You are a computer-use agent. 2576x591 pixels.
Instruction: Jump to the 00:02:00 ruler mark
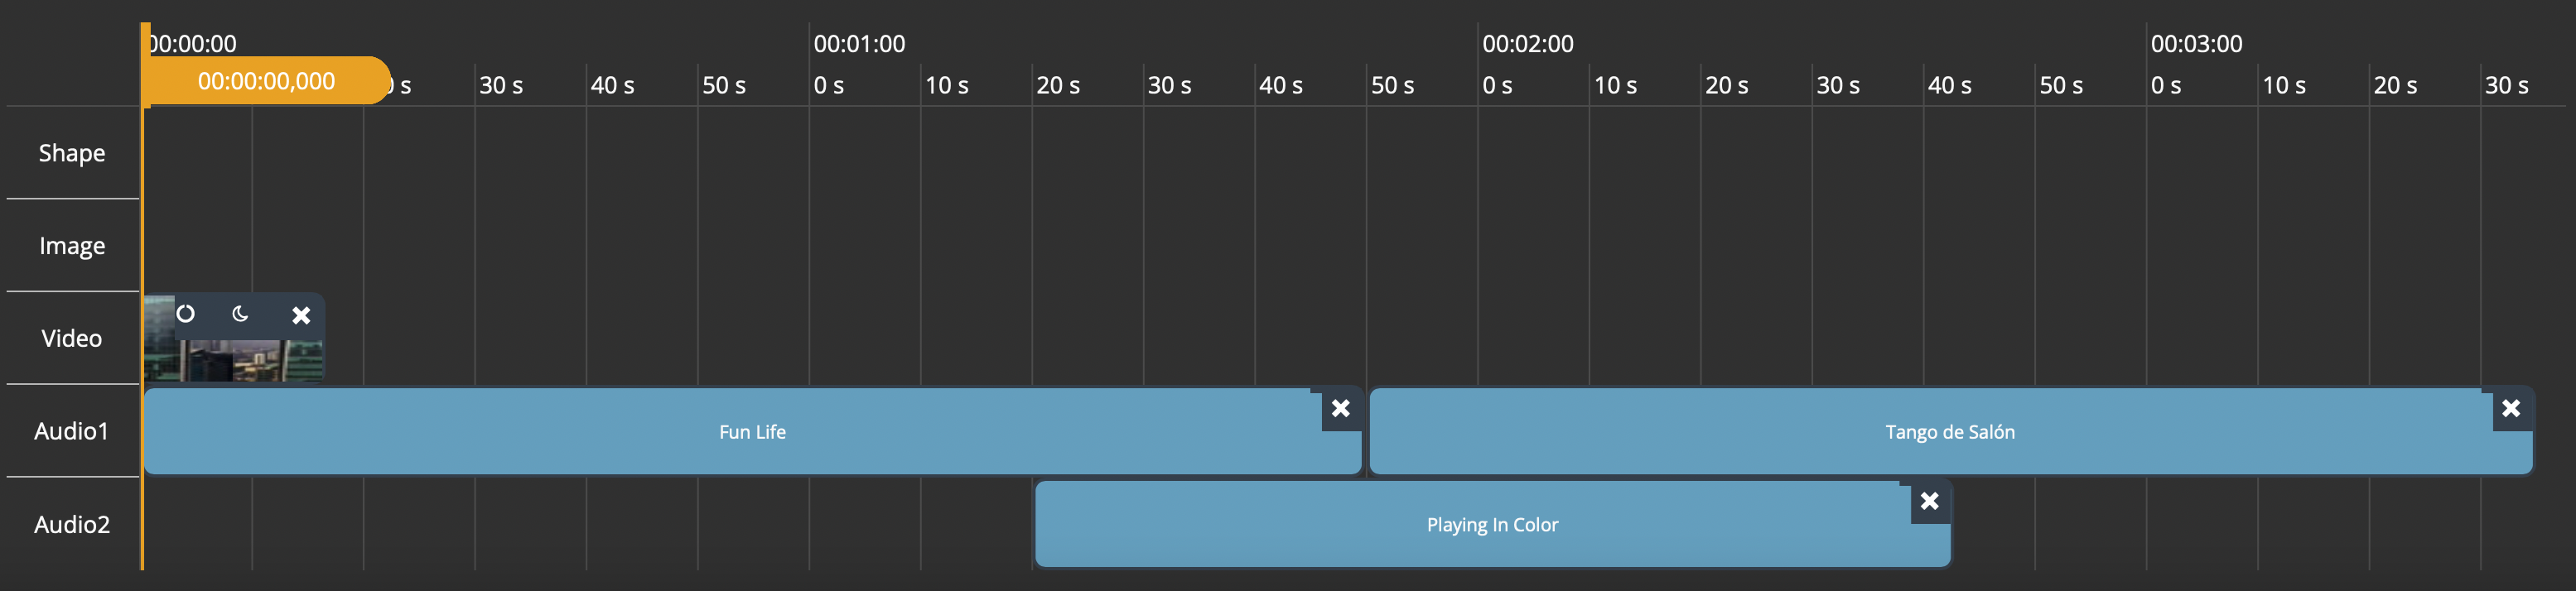(1527, 44)
